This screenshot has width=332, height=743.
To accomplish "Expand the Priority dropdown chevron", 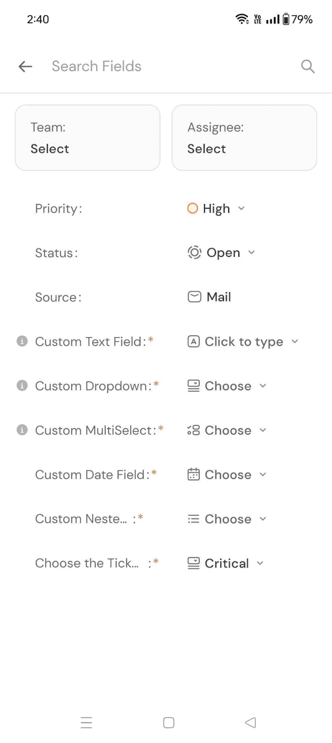I will (241, 209).
